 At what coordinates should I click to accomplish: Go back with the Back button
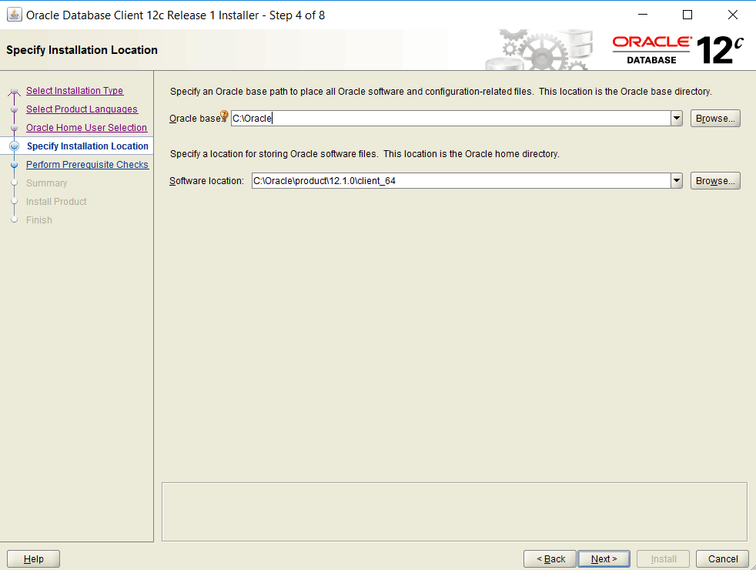click(550, 559)
